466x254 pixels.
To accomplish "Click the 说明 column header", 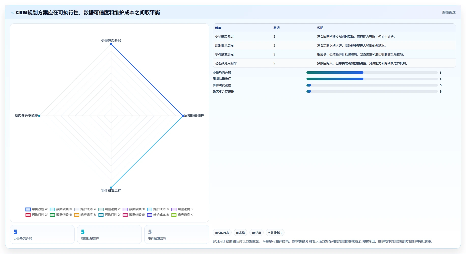I will 320,28.
